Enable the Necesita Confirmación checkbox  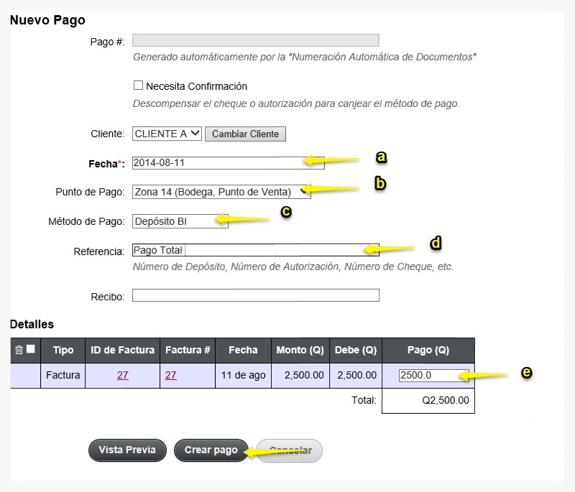(x=138, y=85)
